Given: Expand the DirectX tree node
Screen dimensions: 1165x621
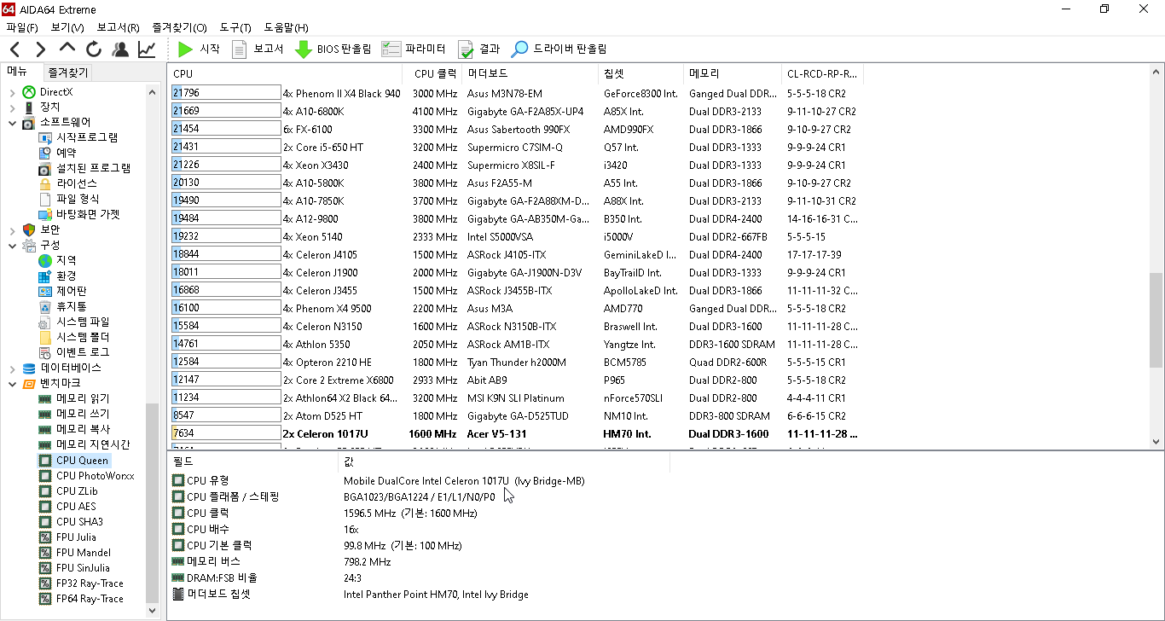Looking at the screenshot, I should pyautogui.click(x=12, y=92).
